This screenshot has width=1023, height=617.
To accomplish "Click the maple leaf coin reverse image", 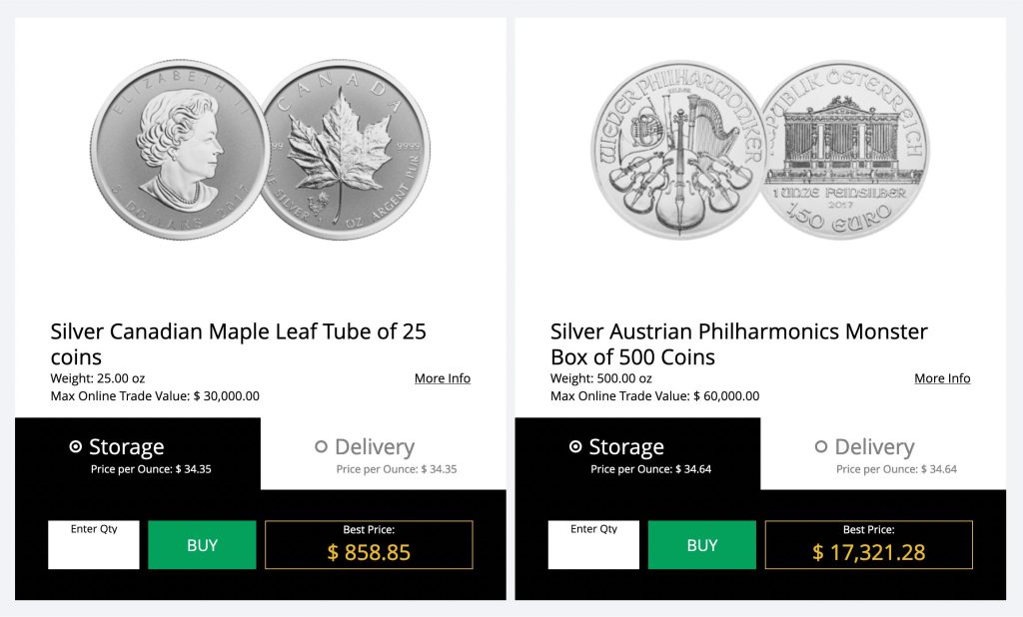I will (345, 150).
